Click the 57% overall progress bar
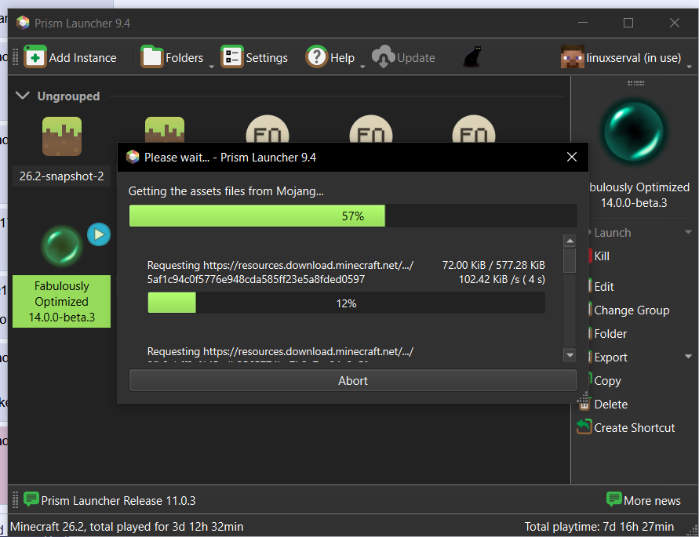This screenshot has width=699, height=537. (x=352, y=216)
